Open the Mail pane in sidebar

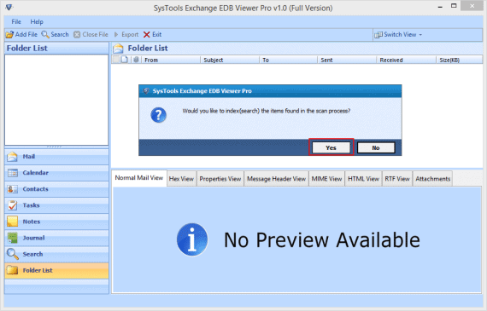[x=56, y=157]
